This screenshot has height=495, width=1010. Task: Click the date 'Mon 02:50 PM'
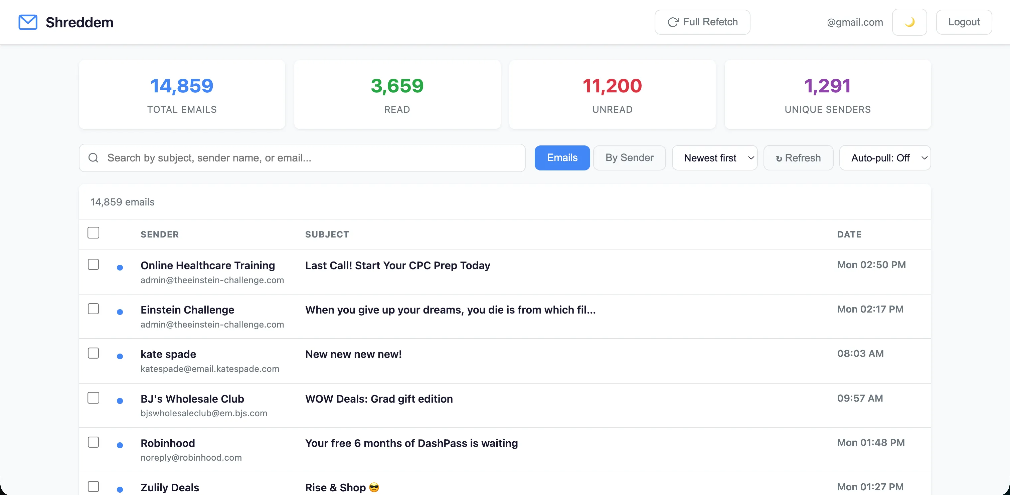[871, 265]
